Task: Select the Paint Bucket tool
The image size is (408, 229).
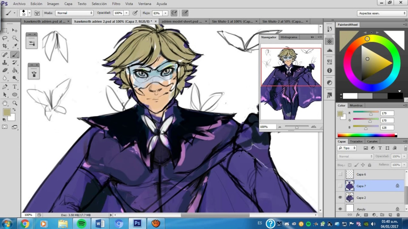Action: [x=15, y=70]
